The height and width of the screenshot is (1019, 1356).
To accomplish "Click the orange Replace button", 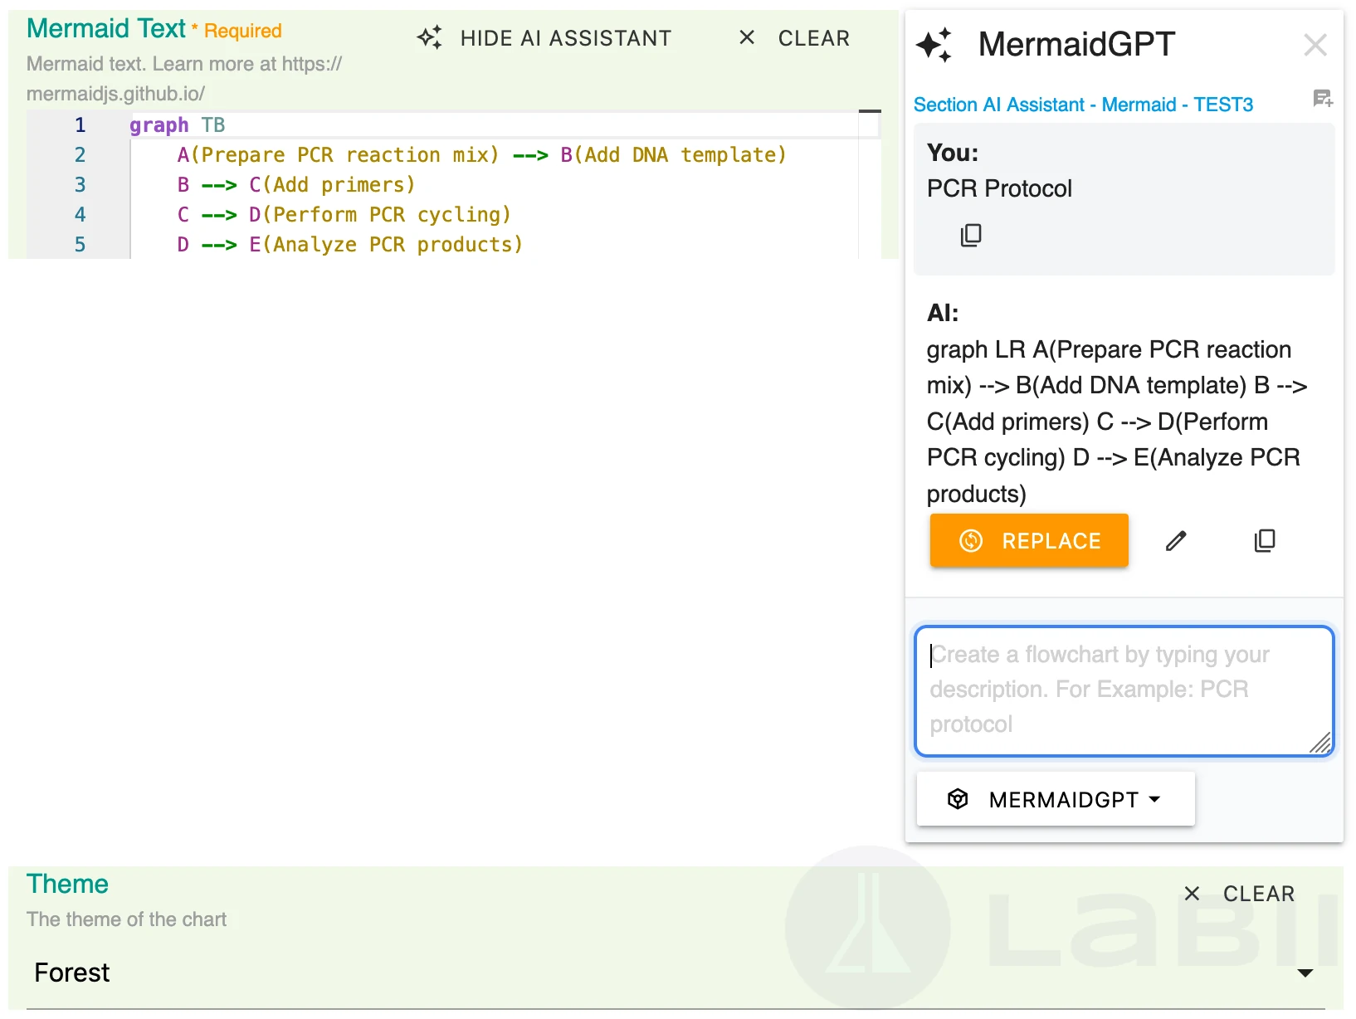I will click(1029, 541).
